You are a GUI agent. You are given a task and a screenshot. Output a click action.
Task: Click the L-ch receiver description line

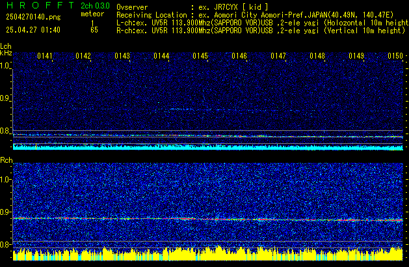click(x=263, y=23)
